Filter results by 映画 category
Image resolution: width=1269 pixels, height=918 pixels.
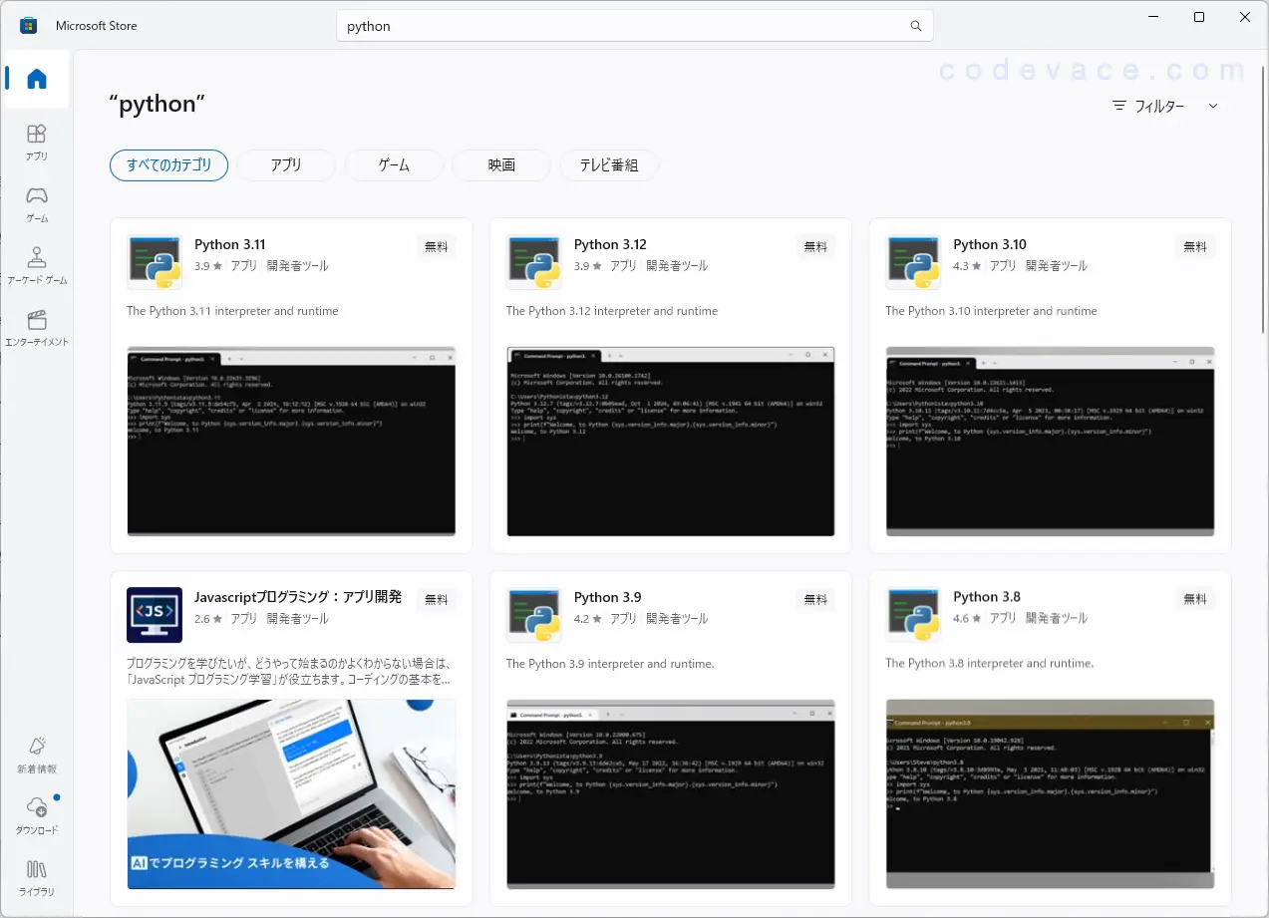pos(501,164)
